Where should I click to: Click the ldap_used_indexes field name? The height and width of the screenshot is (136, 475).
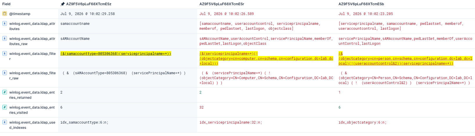[32, 125]
